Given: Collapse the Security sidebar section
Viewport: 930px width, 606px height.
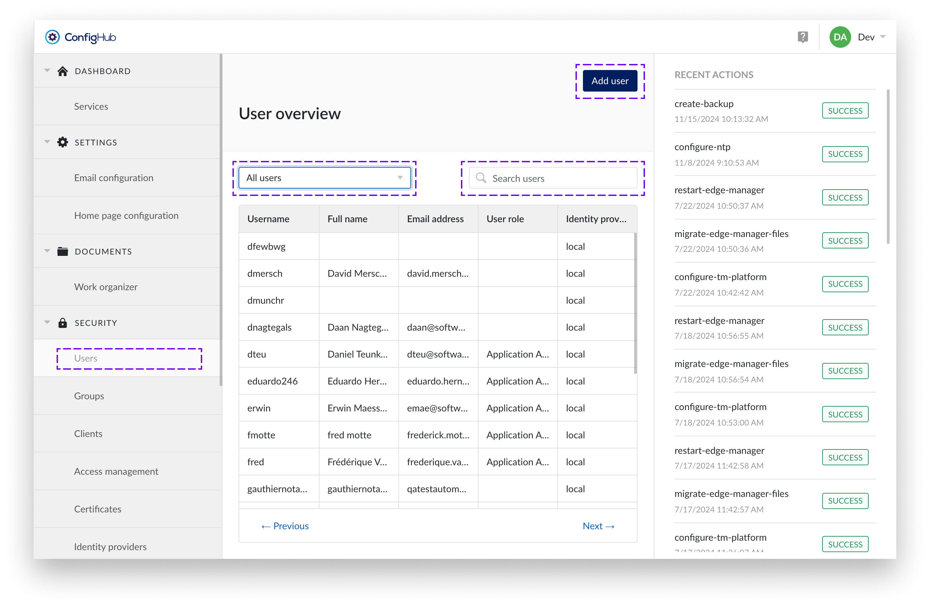Looking at the screenshot, I should pos(47,323).
